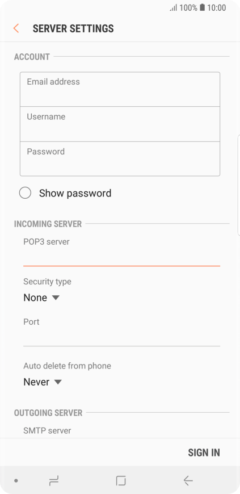Click the arrow next to None

[56, 298]
